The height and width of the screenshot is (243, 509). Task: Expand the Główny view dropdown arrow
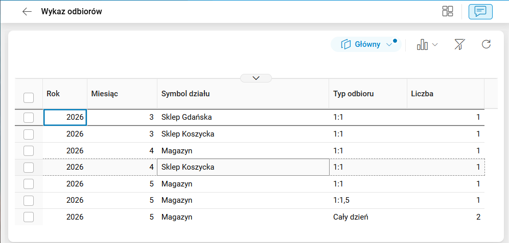point(389,45)
